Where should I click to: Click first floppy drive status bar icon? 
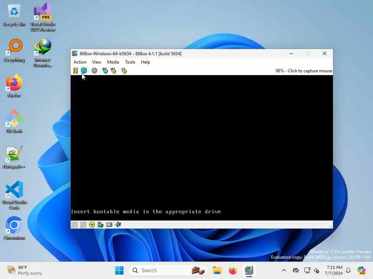[x=74, y=225]
